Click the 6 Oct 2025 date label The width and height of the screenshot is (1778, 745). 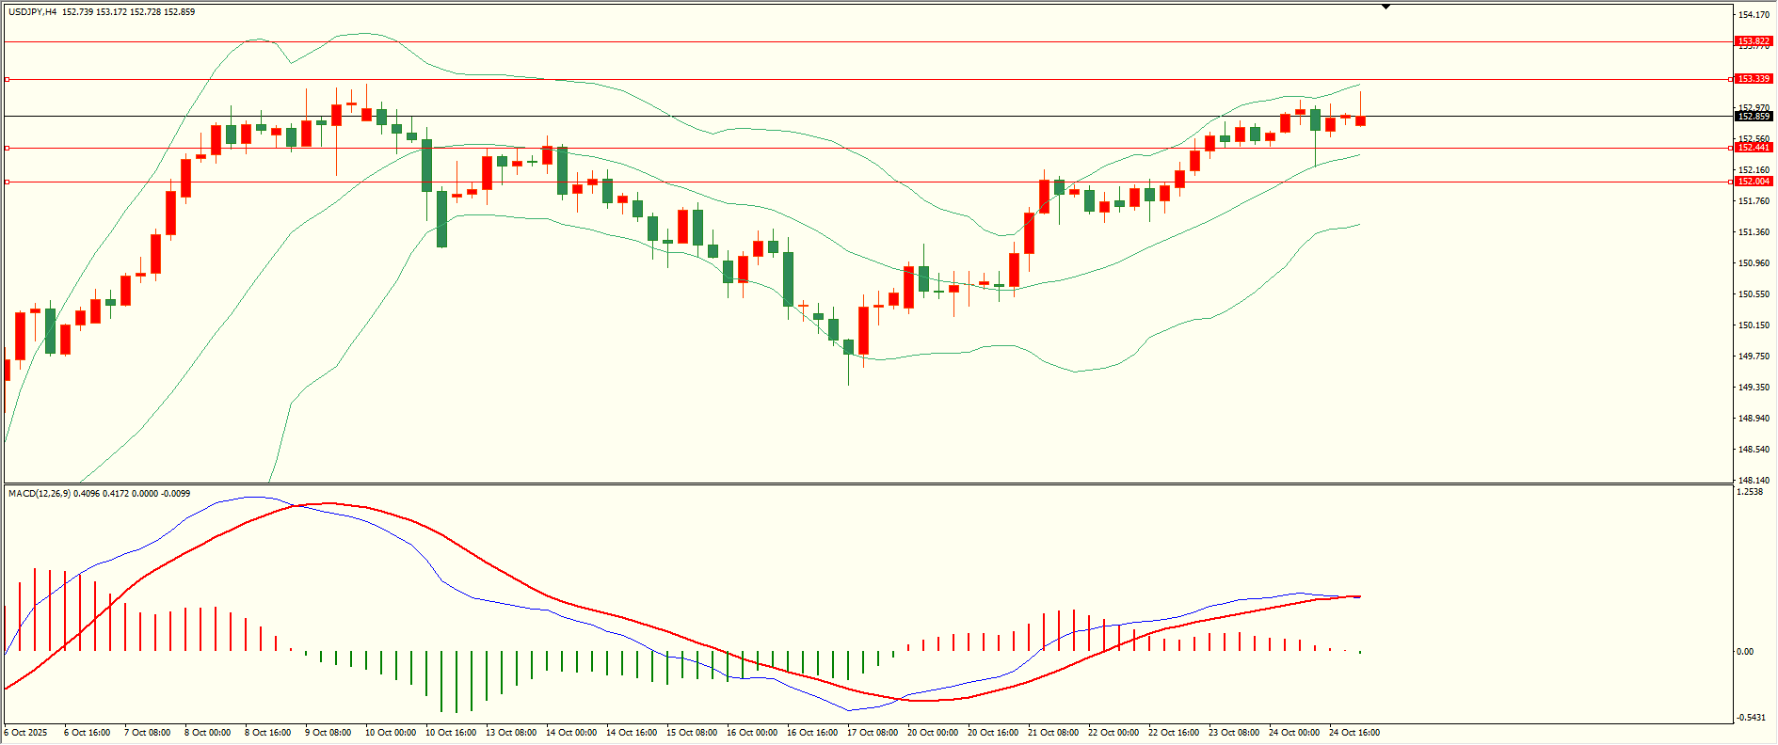[25, 733]
